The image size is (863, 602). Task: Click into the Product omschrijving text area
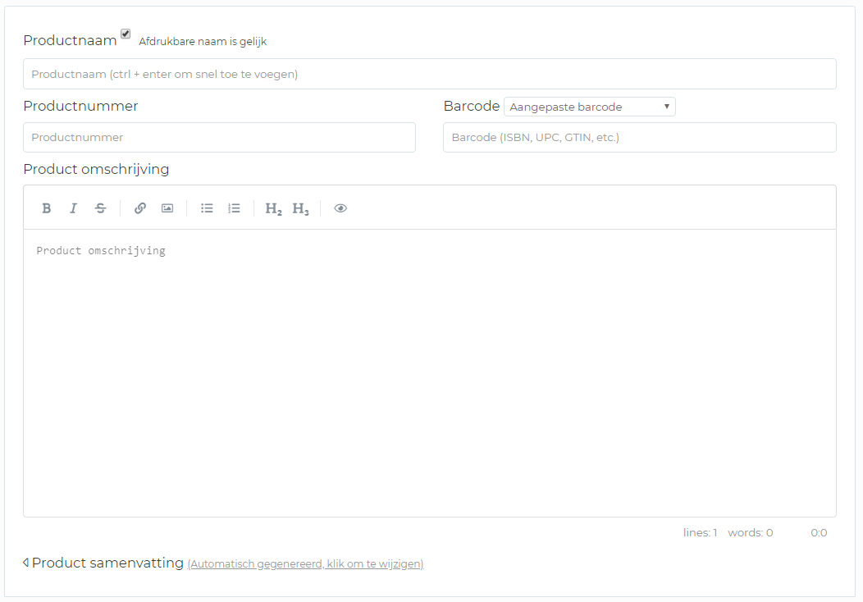(x=430, y=373)
